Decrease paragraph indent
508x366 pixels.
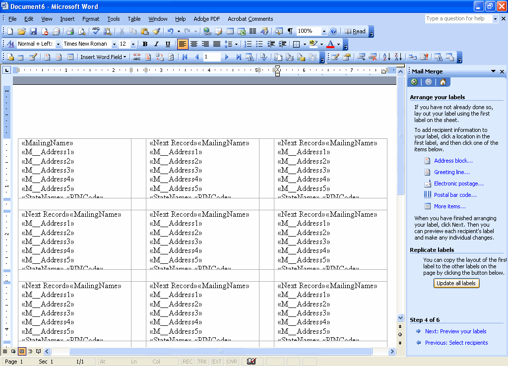271,44
